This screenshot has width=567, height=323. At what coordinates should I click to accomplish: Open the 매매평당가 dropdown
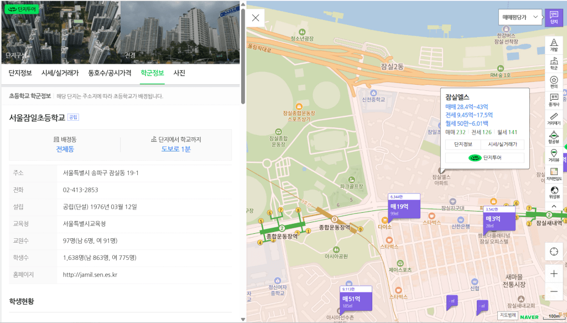(x=521, y=17)
